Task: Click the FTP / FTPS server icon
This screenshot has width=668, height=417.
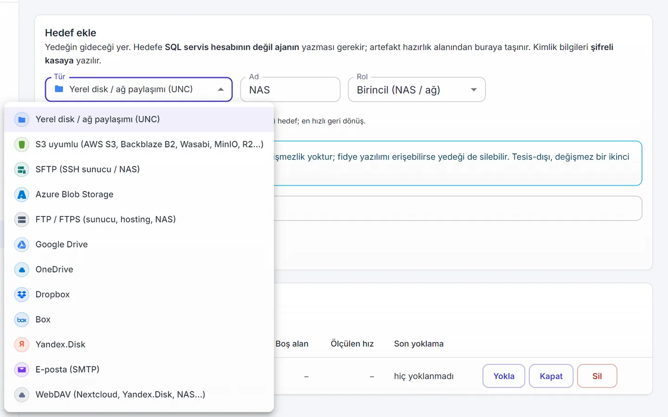Action: 22,220
